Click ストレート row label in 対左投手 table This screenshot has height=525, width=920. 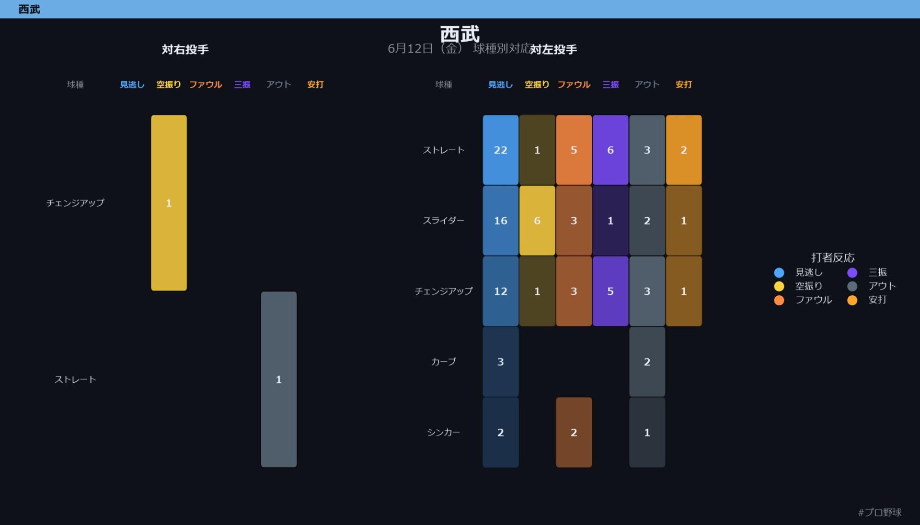(443, 150)
